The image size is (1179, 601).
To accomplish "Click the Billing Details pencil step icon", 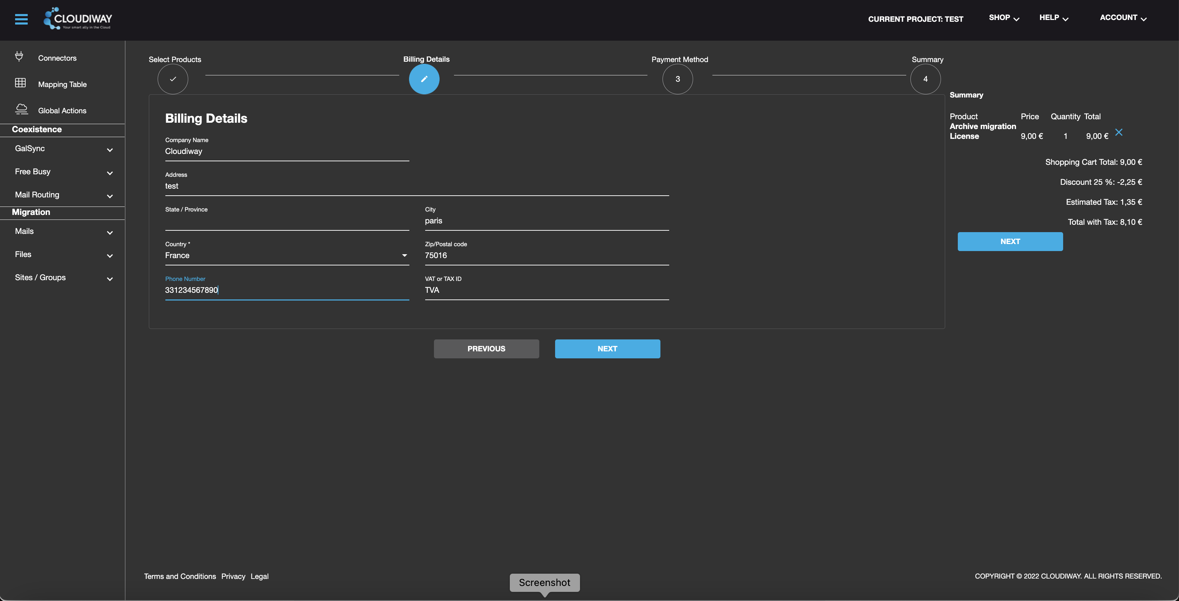I will pos(423,79).
